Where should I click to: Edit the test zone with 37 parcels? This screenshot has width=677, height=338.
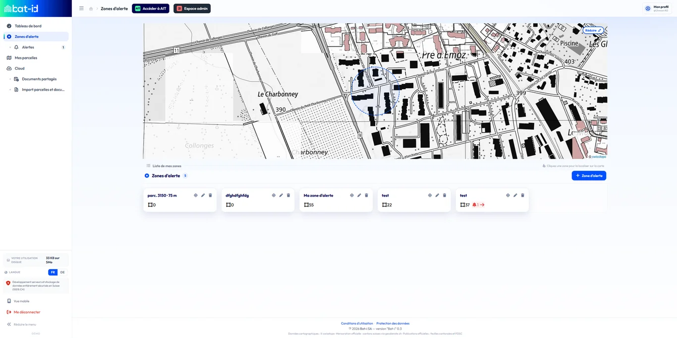click(x=515, y=195)
